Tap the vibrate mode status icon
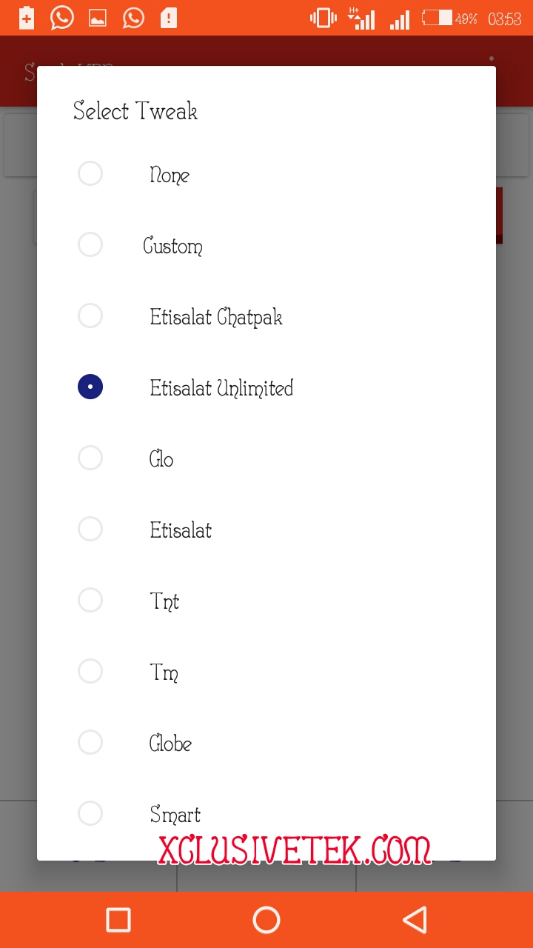The height and width of the screenshot is (948, 533). tap(324, 18)
